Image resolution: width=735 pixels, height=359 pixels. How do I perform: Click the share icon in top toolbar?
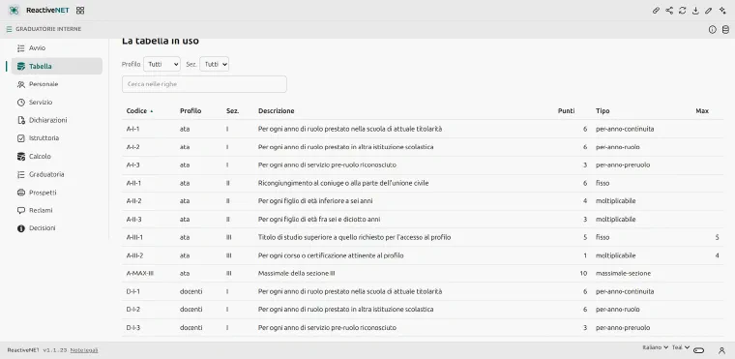(x=669, y=11)
